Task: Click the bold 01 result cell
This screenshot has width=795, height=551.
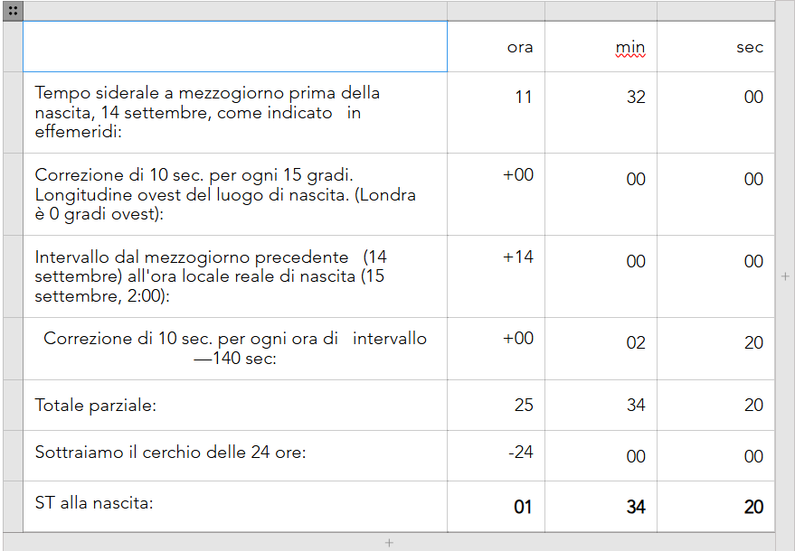Action: pos(496,507)
